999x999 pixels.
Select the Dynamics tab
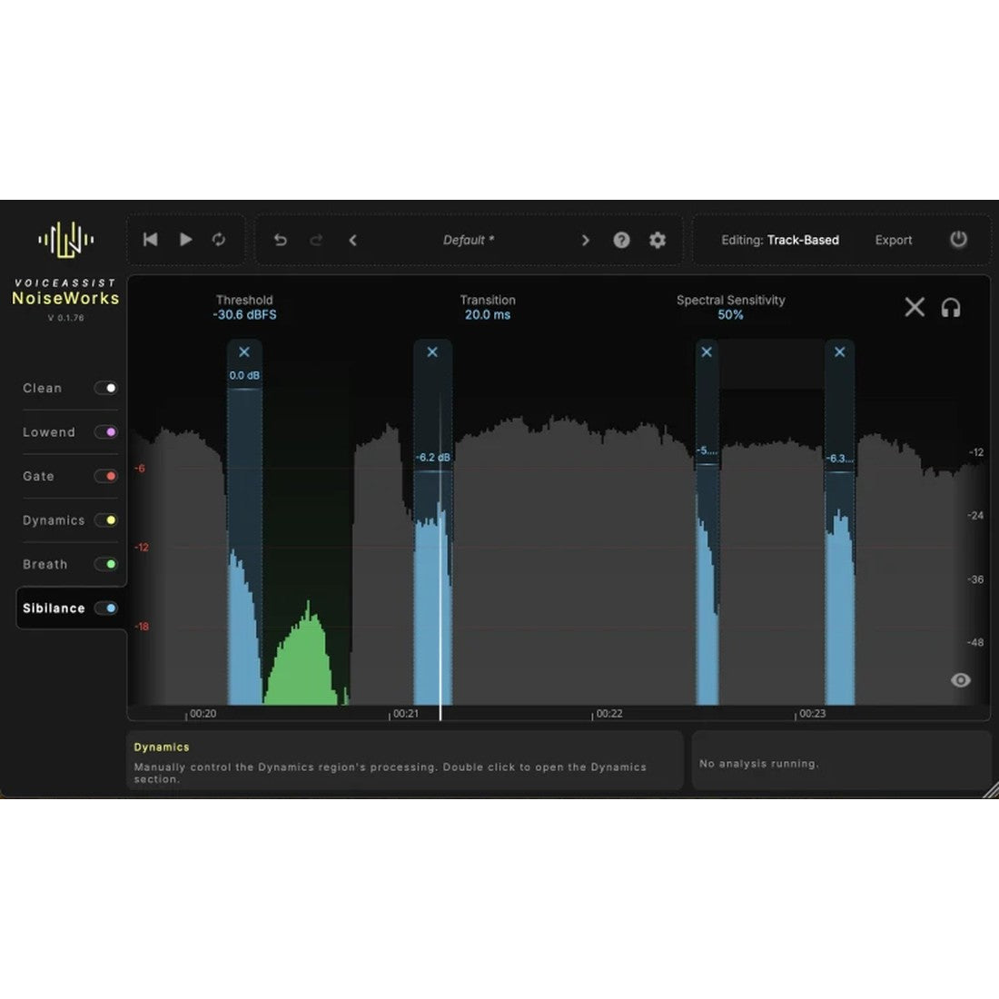coord(54,519)
